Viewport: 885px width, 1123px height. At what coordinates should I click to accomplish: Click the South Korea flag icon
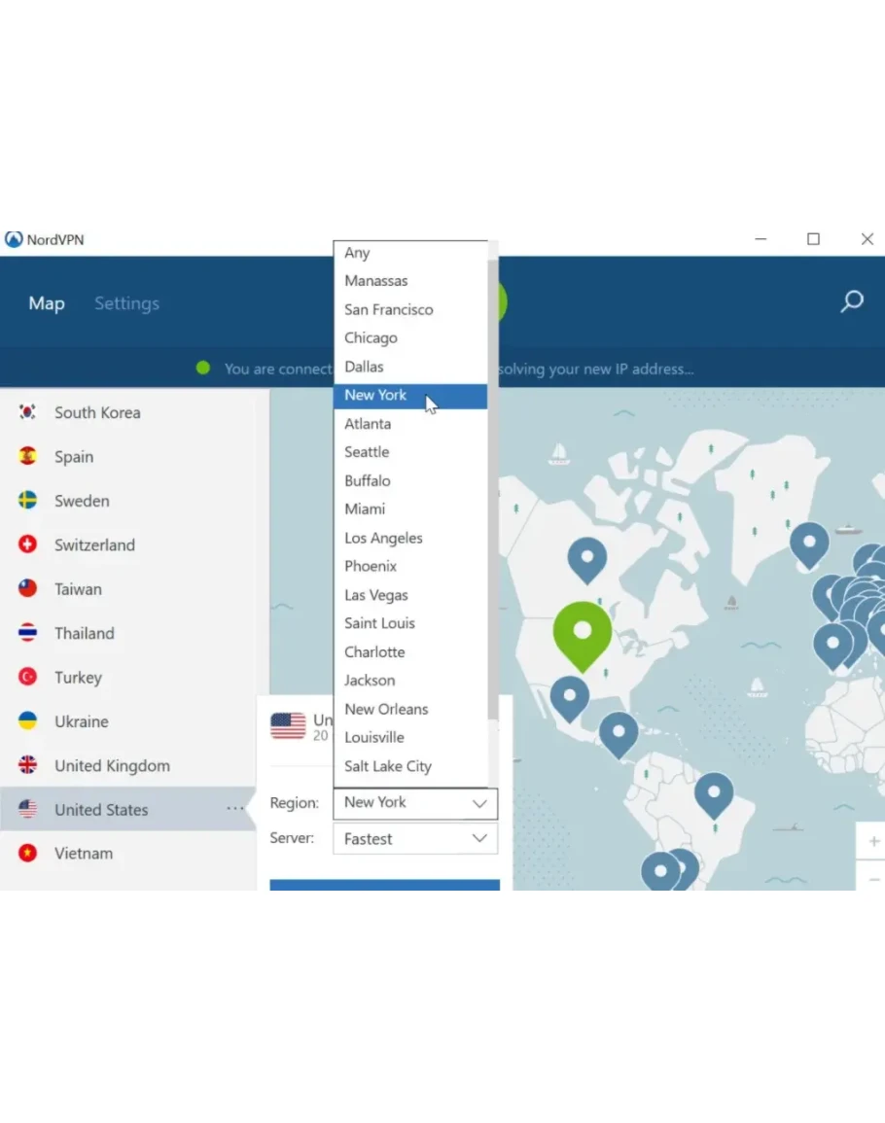click(28, 412)
